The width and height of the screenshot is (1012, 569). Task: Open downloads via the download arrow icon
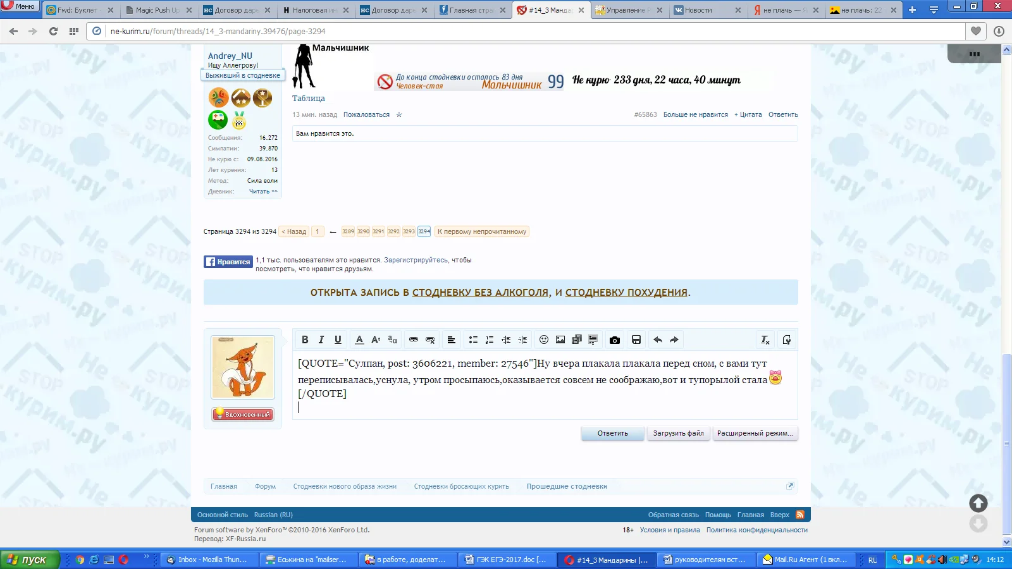[999, 31]
